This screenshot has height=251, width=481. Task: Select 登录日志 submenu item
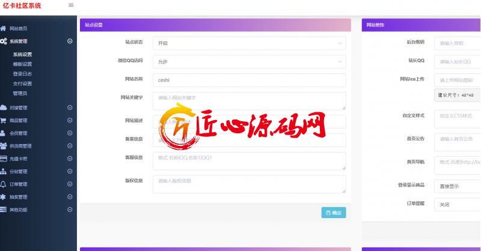(22, 74)
